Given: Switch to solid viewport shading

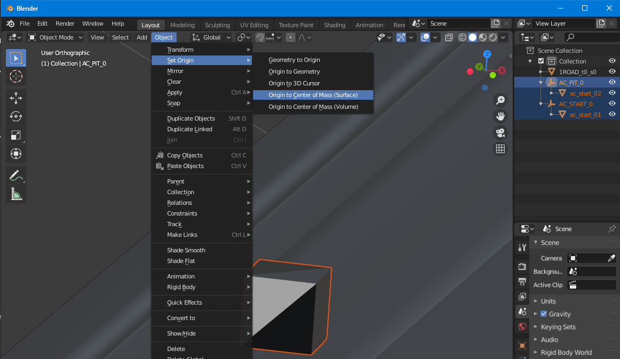Looking at the screenshot, I should [x=473, y=37].
